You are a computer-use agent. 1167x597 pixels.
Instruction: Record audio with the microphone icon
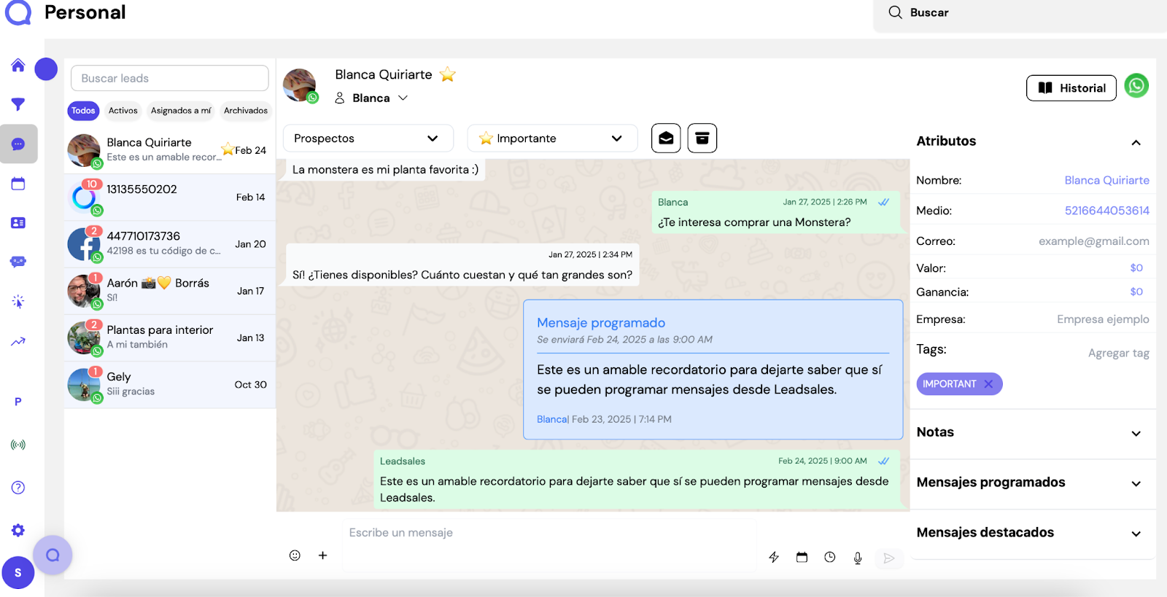click(858, 558)
